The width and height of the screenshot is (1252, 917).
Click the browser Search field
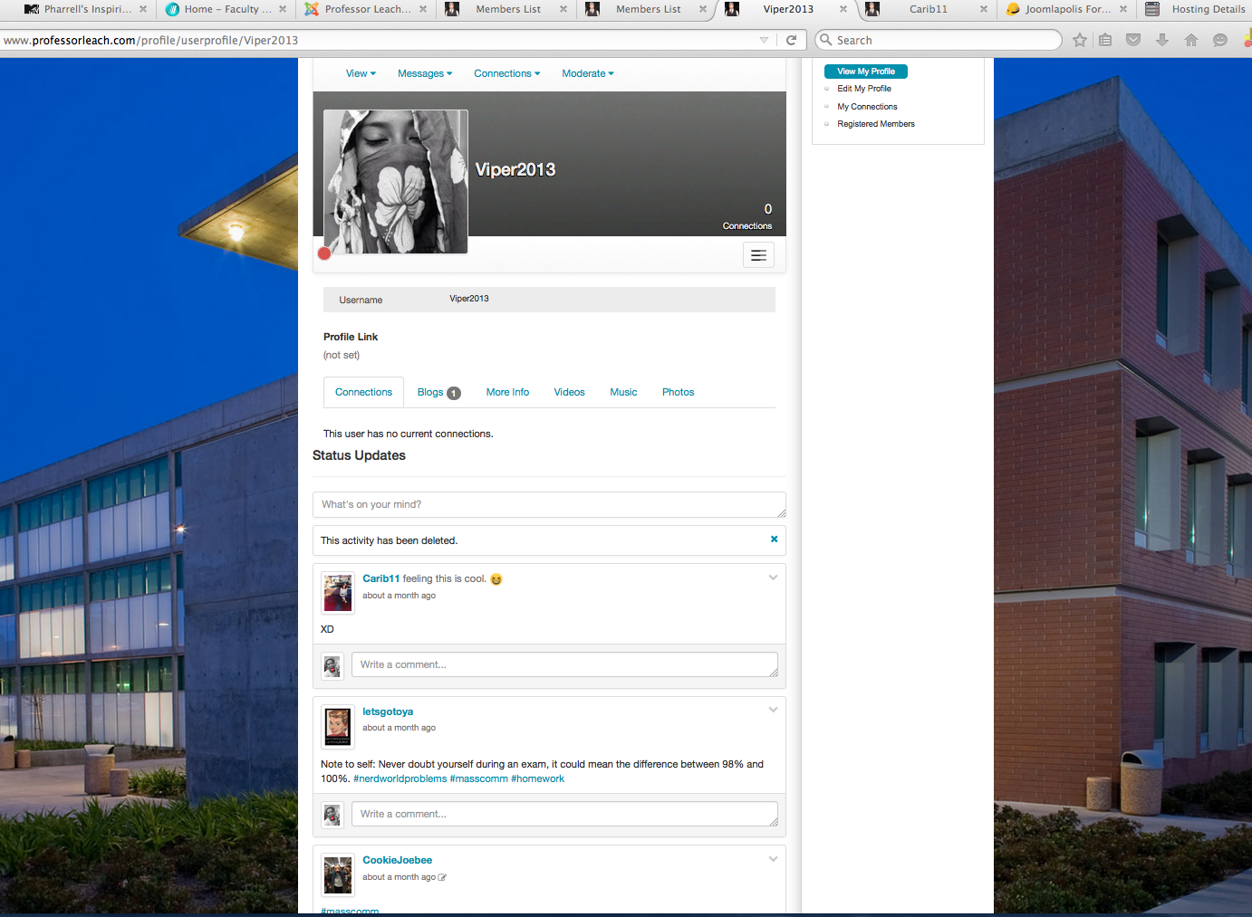[x=939, y=40]
